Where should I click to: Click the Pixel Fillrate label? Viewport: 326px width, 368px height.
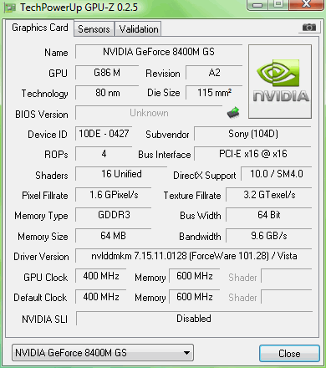click(45, 196)
